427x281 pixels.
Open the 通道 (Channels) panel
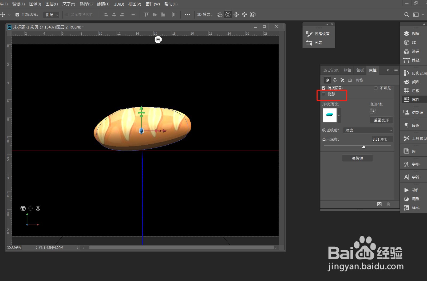(406, 51)
